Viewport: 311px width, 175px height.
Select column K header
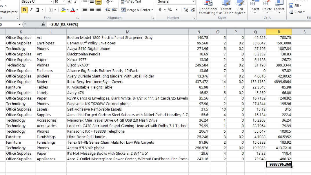(x=21, y=32)
